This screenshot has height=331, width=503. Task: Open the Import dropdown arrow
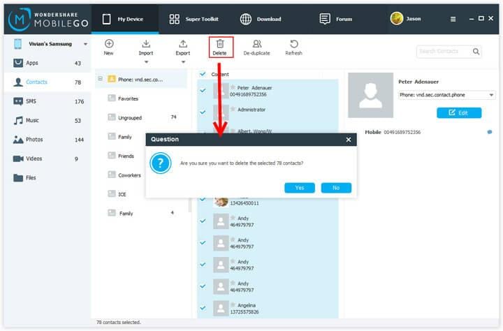[x=146, y=62]
